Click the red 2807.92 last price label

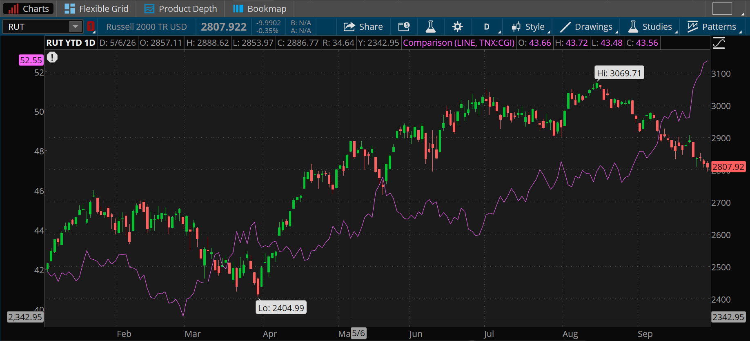[728, 167]
